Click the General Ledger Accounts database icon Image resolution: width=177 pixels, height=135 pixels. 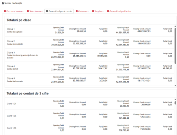[47, 11]
